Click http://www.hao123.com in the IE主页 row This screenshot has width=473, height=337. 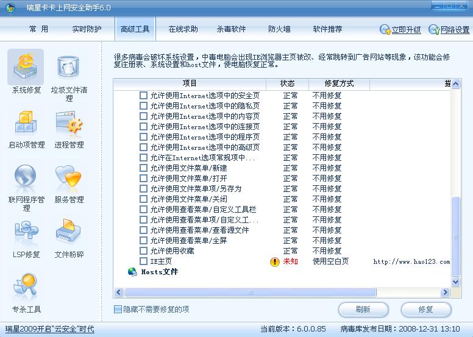tap(411, 261)
